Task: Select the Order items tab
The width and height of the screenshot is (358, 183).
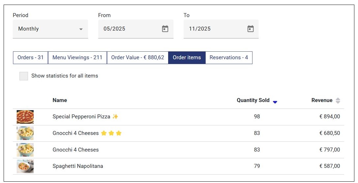Action: coord(187,58)
